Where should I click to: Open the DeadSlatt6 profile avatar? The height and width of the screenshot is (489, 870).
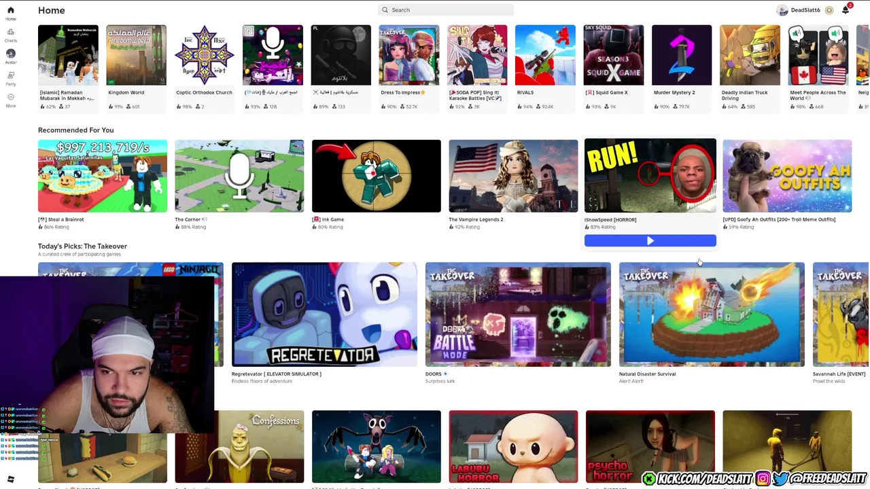pyautogui.click(x=782, y=10)
